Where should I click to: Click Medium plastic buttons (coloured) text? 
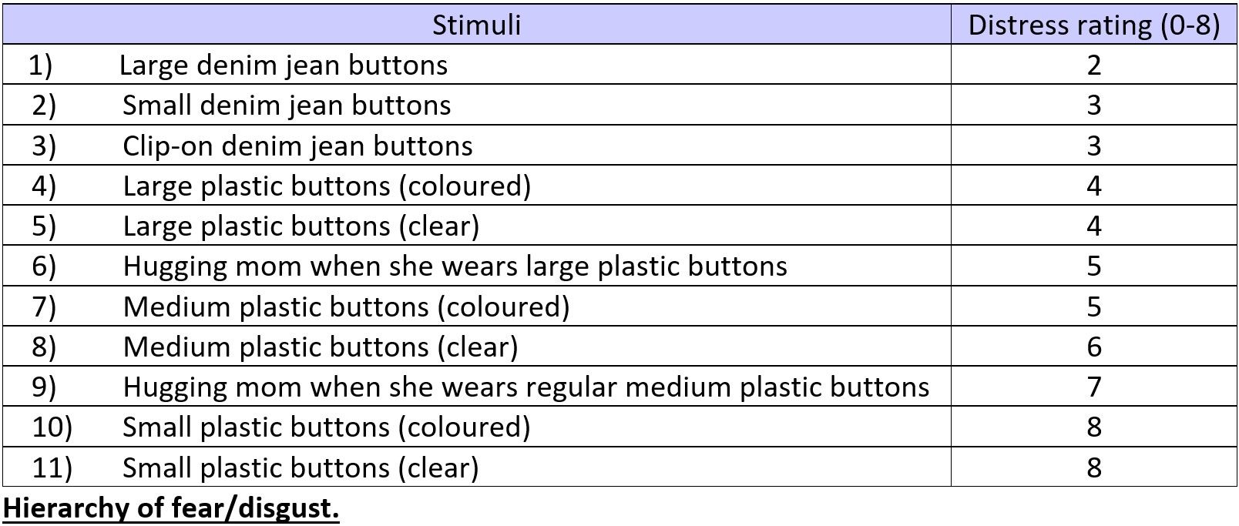(346, 307)
